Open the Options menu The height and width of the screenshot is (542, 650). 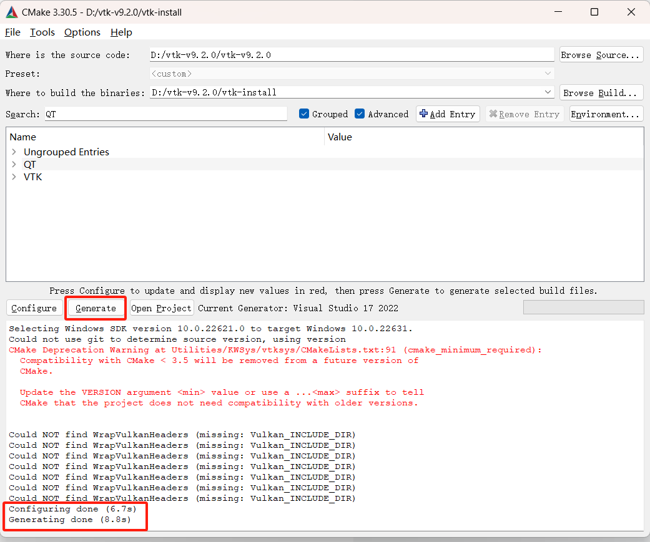click(x=82, y=32)
